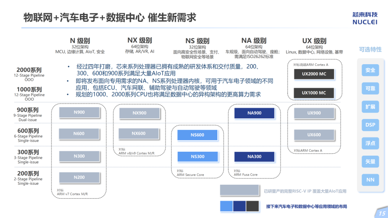Image resolution: width=388 pixels, height=218 pixels.
Task: Click the NA900 dark blue block
Action: pos(254,113)
